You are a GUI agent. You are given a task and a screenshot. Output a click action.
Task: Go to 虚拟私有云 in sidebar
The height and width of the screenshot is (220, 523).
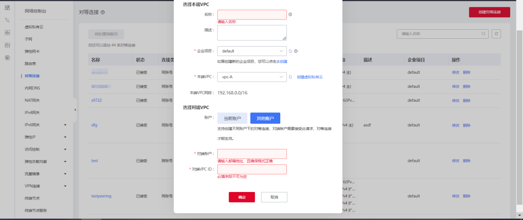(x=34, y=27)
